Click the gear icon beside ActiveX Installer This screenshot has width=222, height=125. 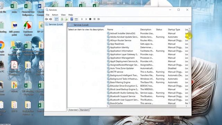pyautogui.click(x=108, y=33)
